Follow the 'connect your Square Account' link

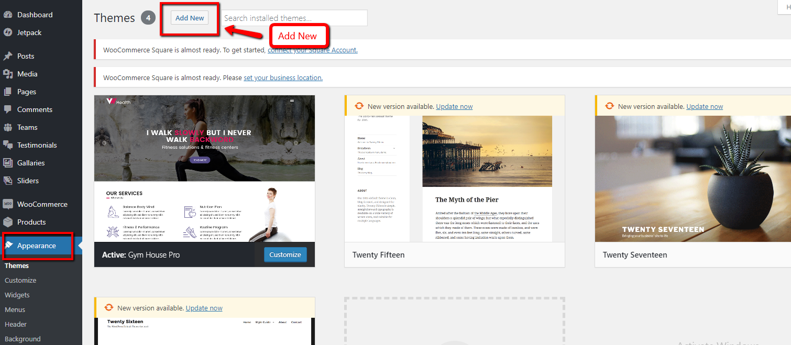tap(313, 50)
